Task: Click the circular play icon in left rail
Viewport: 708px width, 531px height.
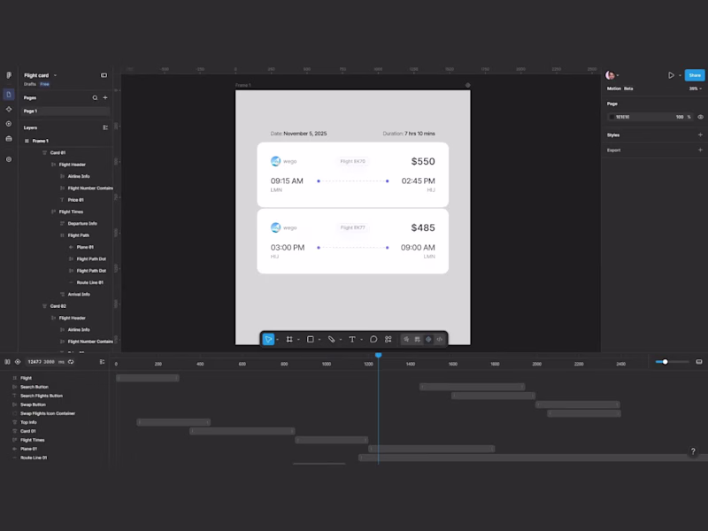Action: click(9, 124)
